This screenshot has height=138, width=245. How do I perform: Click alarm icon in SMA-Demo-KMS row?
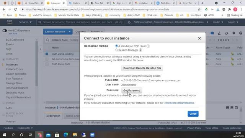point(232,64)
